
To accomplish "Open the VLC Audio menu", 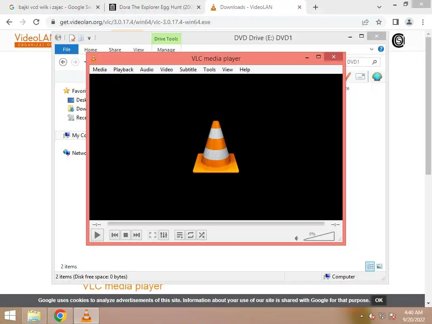I will (146, 70).
